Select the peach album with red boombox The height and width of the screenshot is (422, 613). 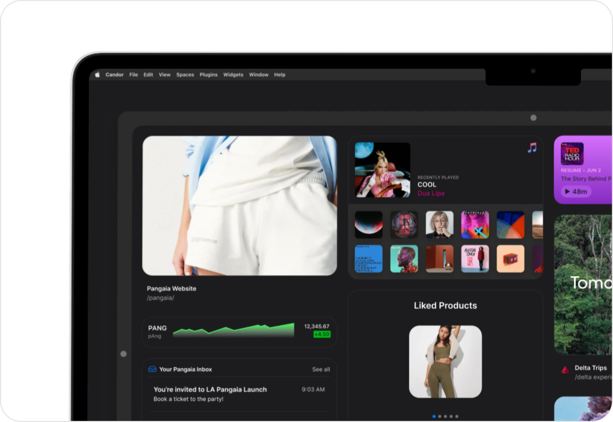pyautogui.click(x=510, y=259)
